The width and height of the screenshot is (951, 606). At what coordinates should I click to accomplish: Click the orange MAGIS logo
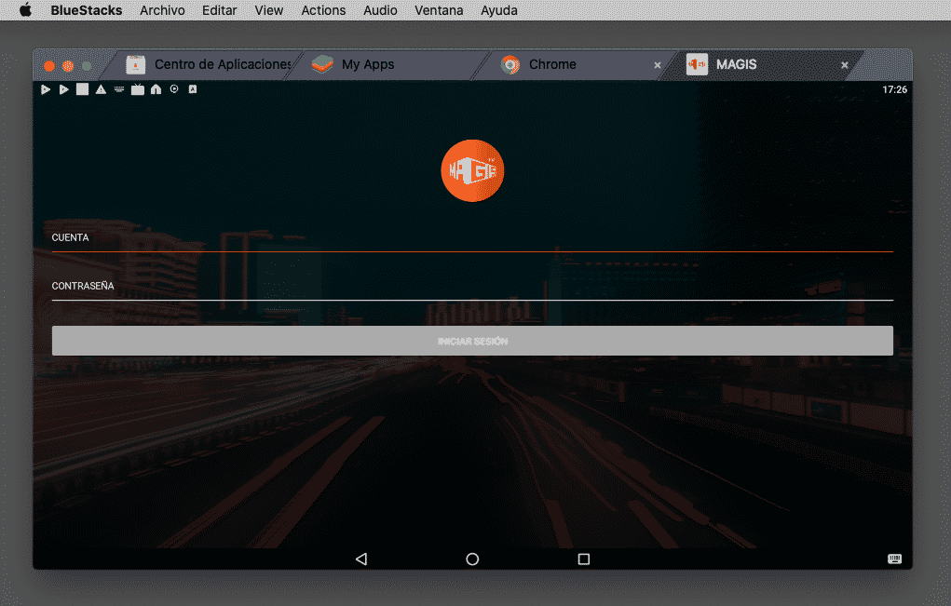(472, 170)
